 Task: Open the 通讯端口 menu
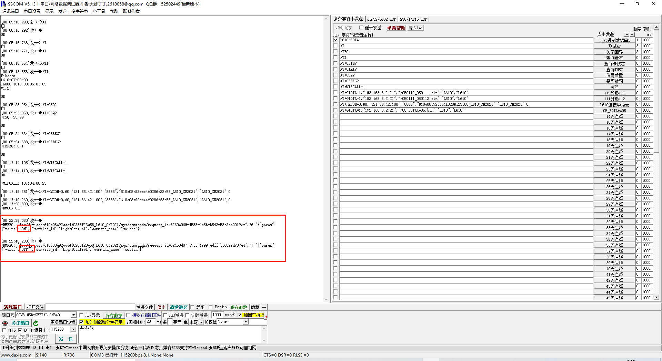click(x=10, y=11)
